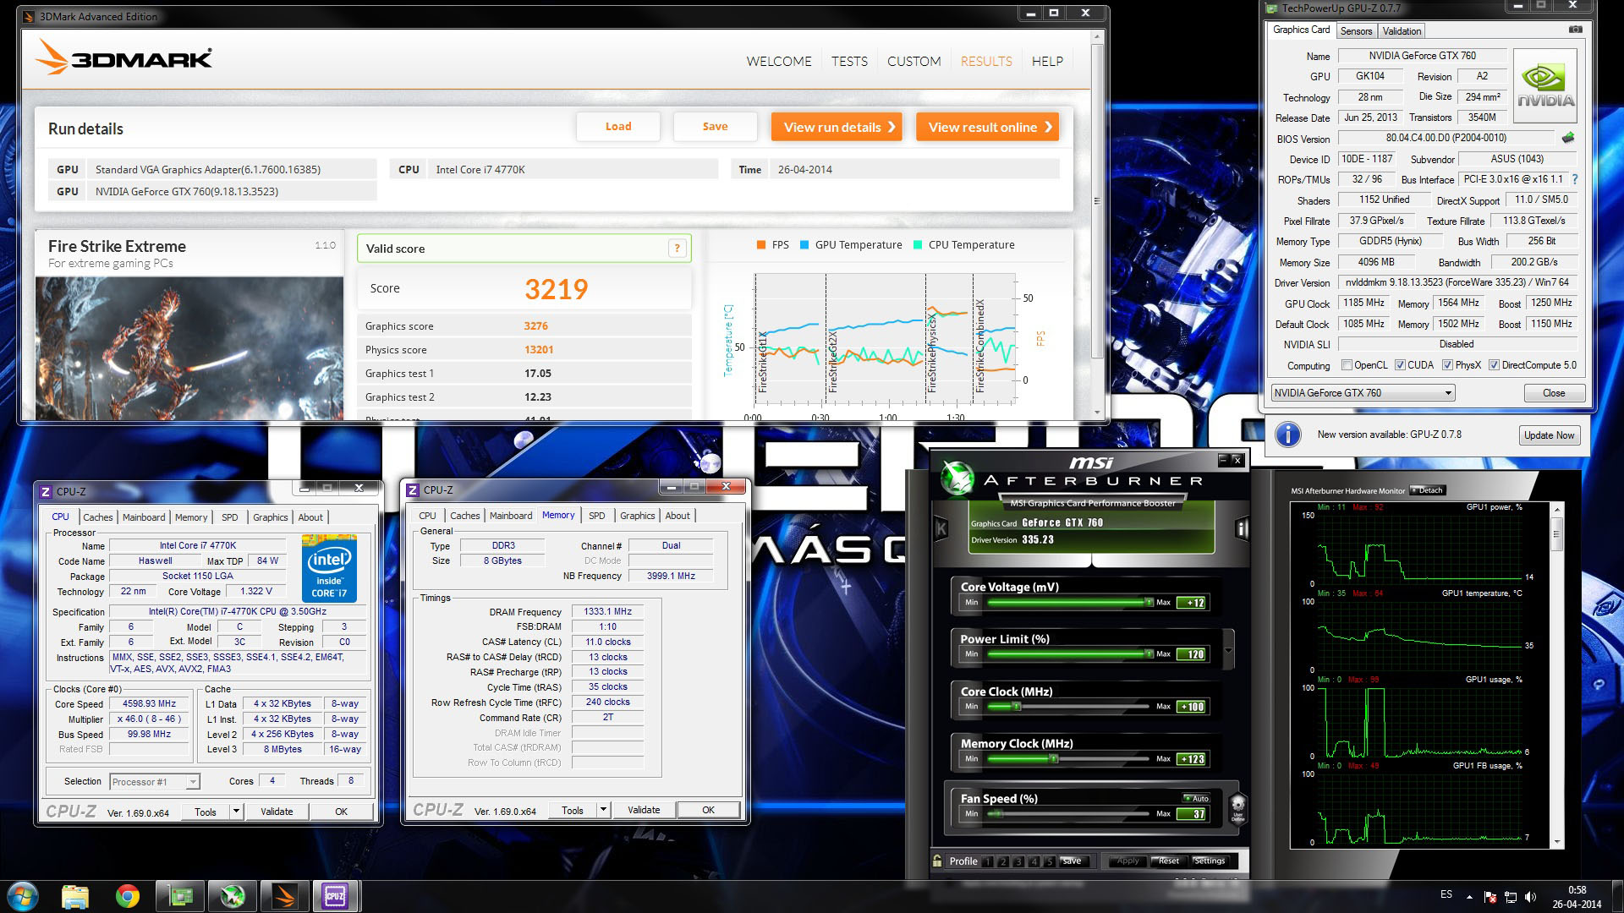1624x913 pixels.
Task: Select Afterburner profile slot 1
Action: tap(987, 861)
